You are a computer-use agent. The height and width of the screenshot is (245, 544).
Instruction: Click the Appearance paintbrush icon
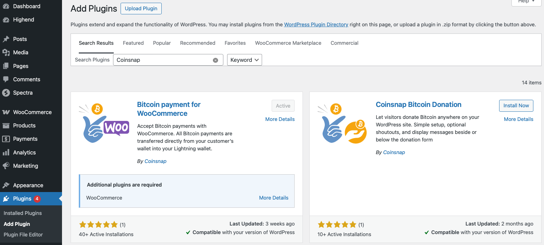coord(6,185)
